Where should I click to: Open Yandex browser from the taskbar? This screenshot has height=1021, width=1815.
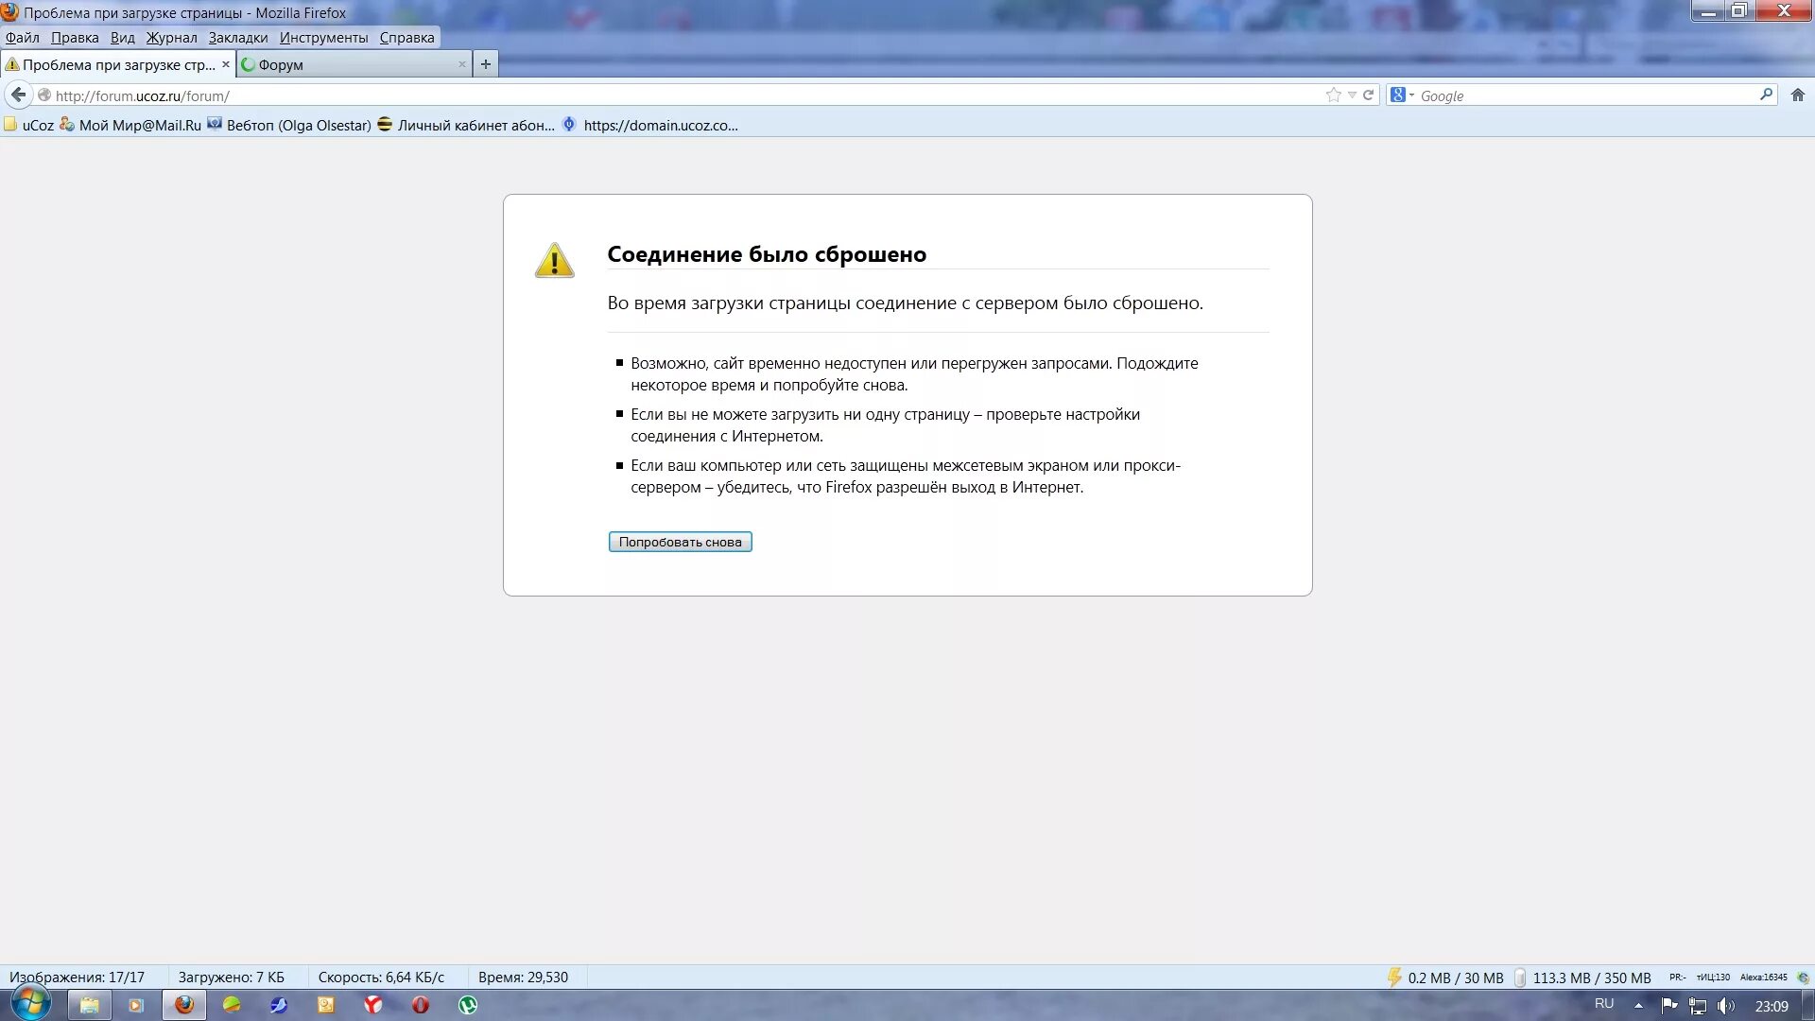tap(373, 1005)
